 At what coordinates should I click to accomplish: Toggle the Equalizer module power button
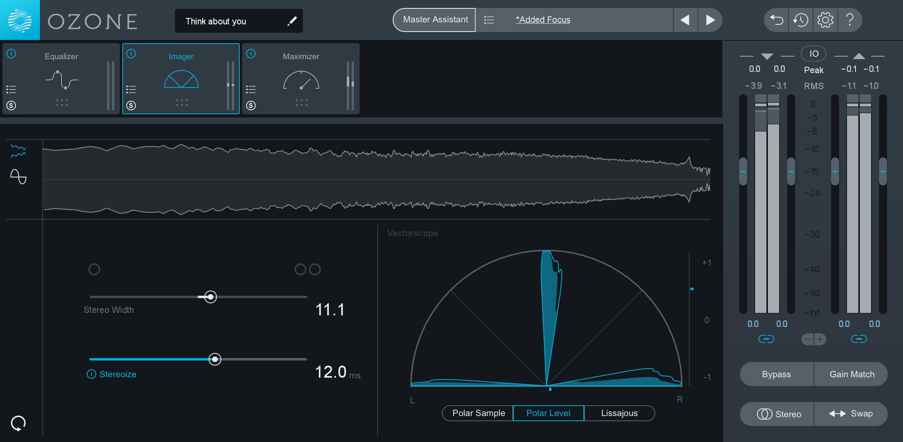pos(11,54)
